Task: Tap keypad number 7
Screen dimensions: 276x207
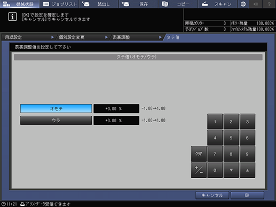Action: 215,154
